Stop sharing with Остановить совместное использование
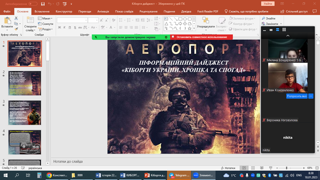The width and height of the screenshot is (320, 180). 201,37
